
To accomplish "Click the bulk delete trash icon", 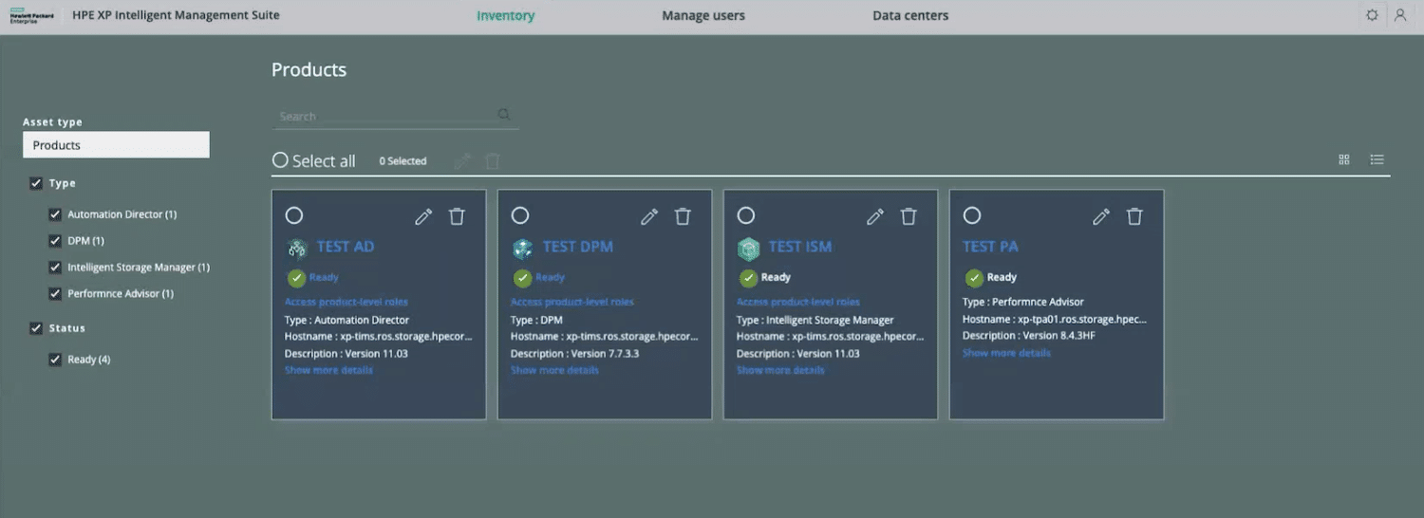I will 492,161.
